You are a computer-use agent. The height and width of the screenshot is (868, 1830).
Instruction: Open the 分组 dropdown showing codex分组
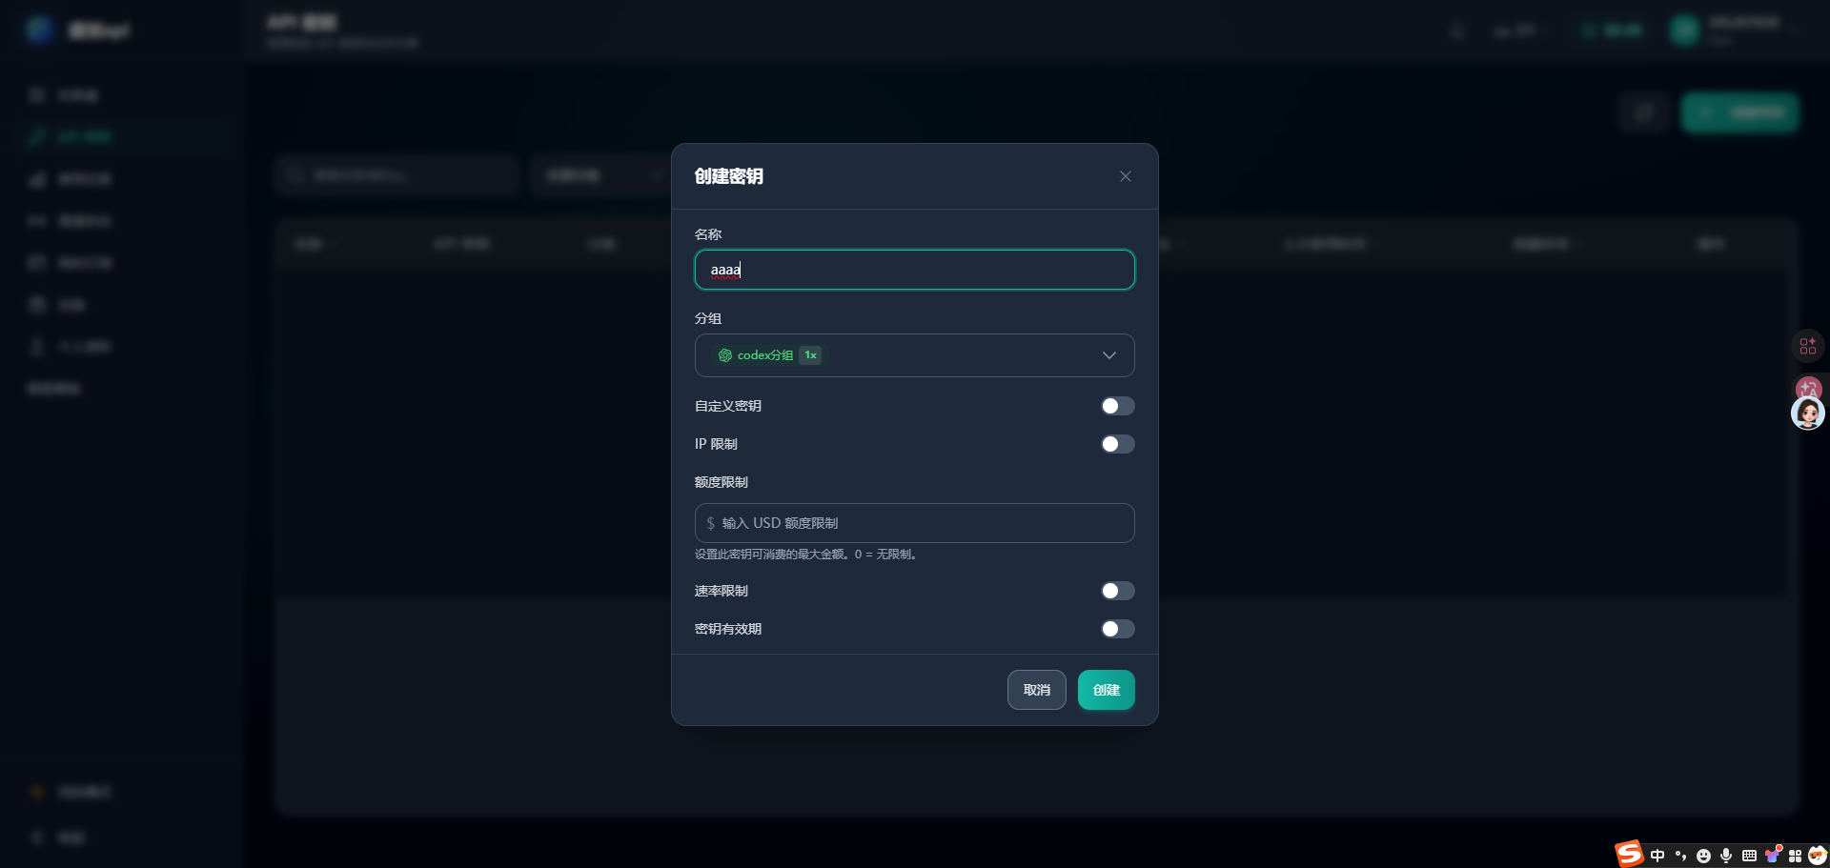[x=915, y=355]
